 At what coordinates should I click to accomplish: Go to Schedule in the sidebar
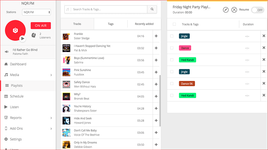17,96
